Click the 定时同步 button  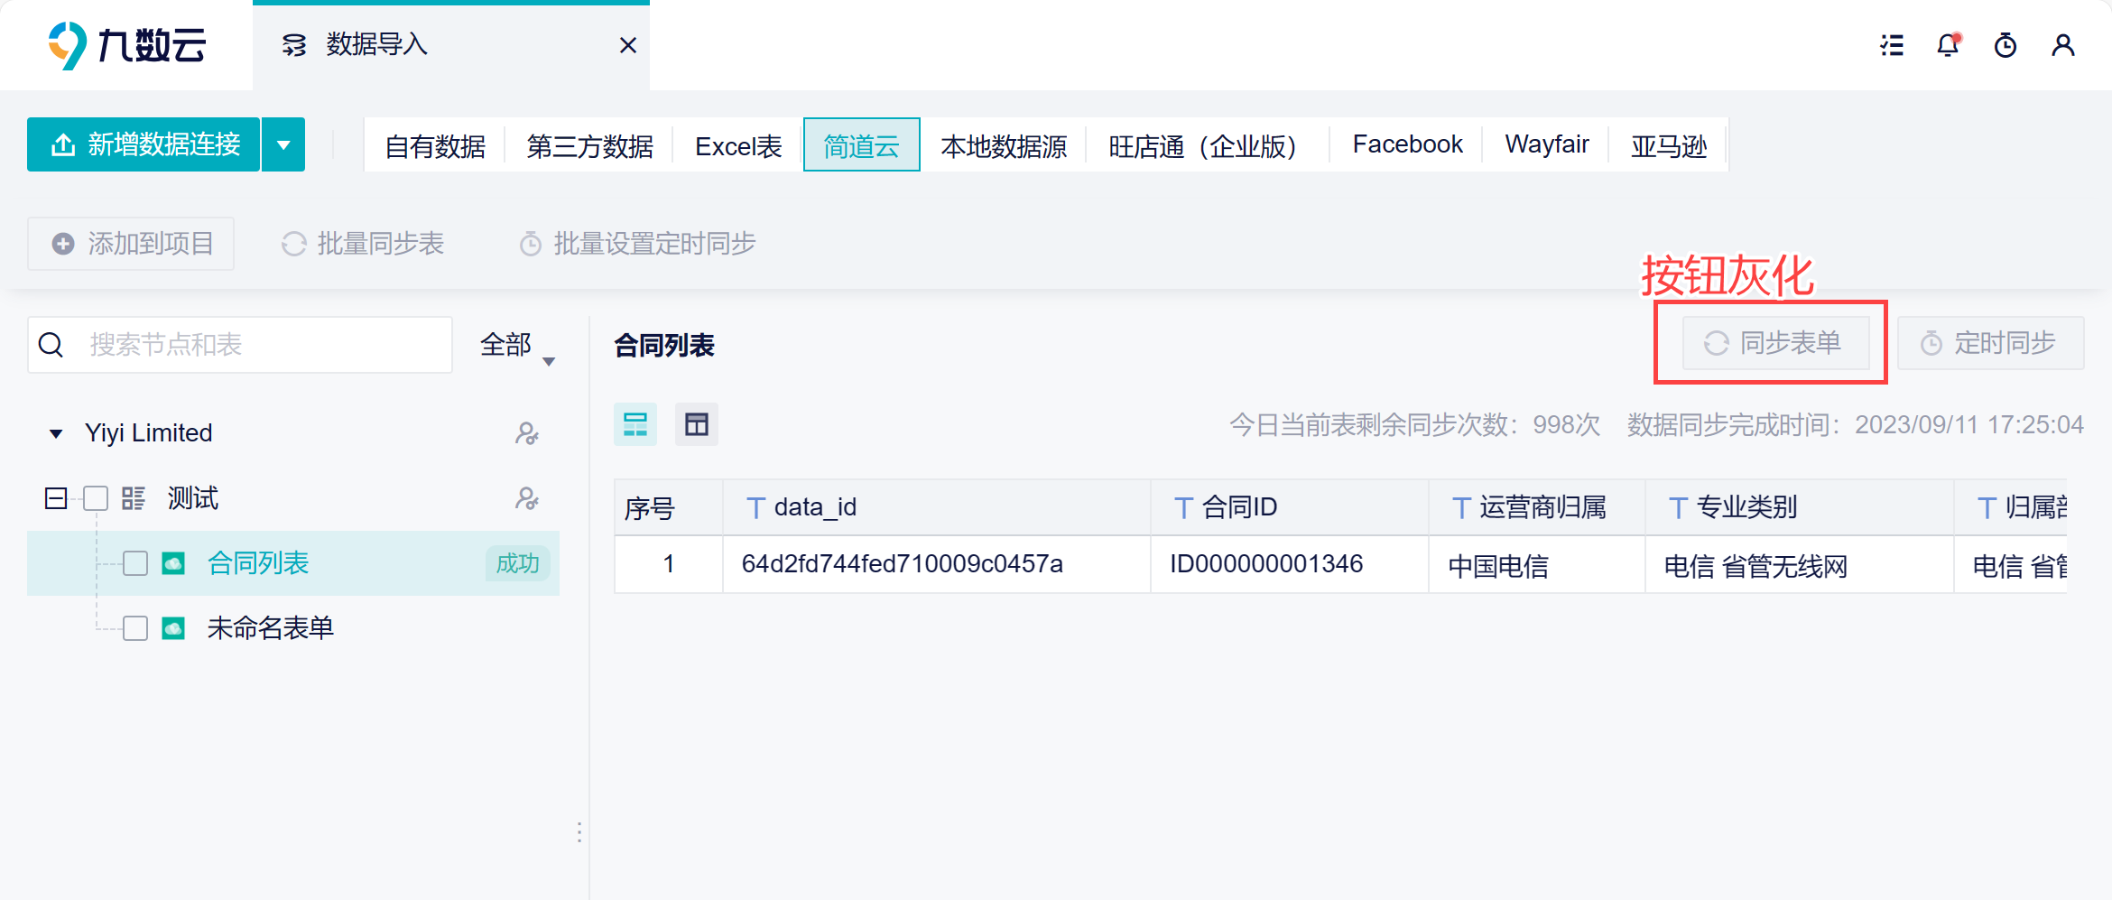1990,343
